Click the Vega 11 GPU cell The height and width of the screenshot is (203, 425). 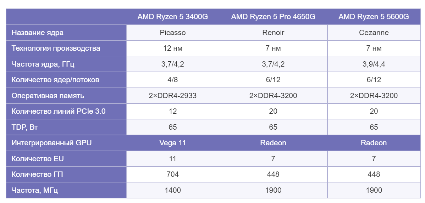coord(172,143)
